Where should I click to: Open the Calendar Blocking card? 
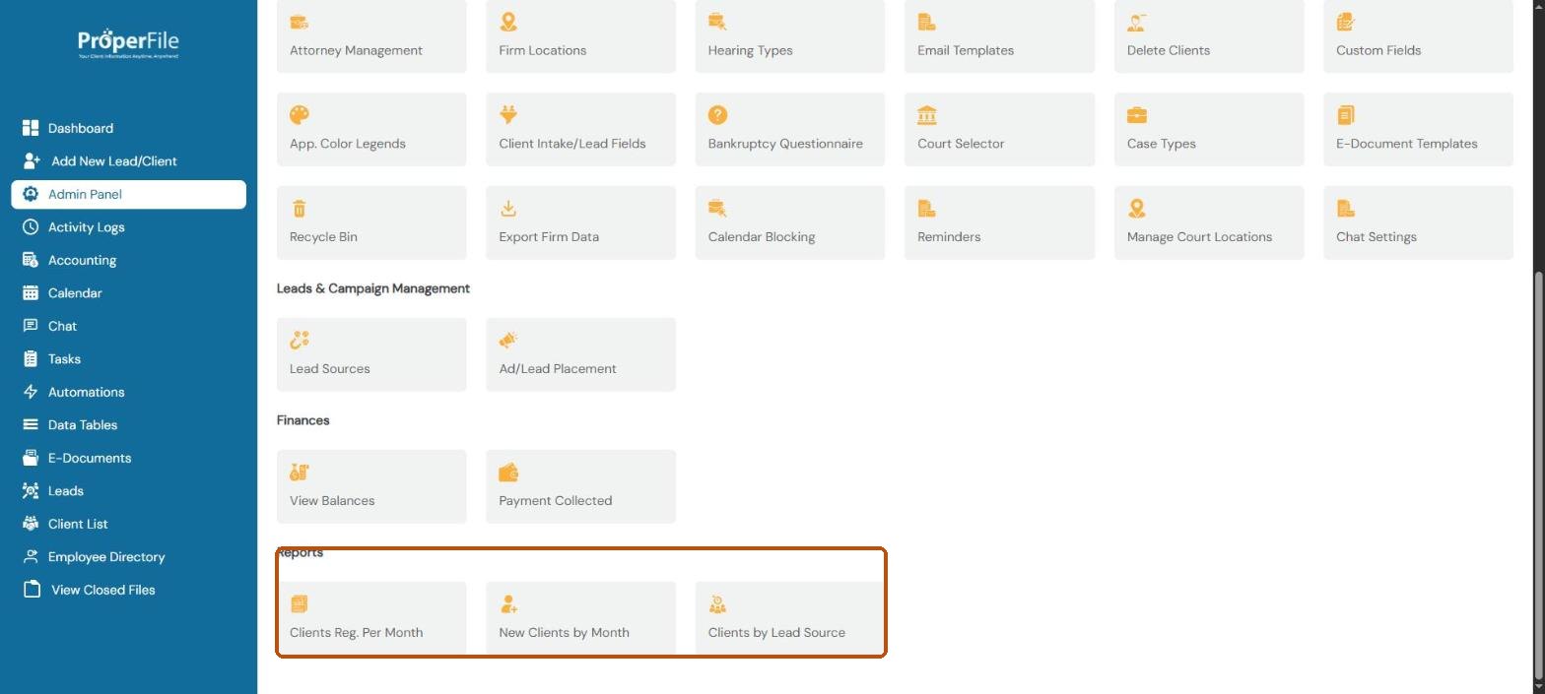(790, 222)
